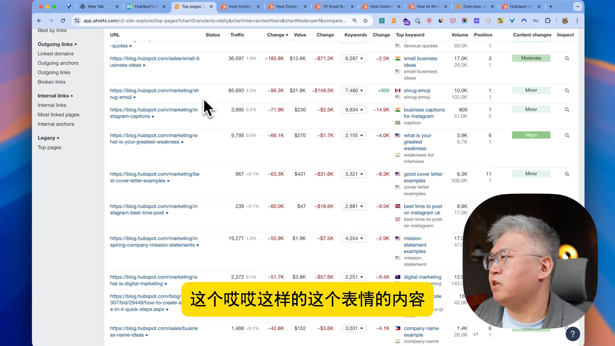Click 'company name example' keyword

(421, 332)
